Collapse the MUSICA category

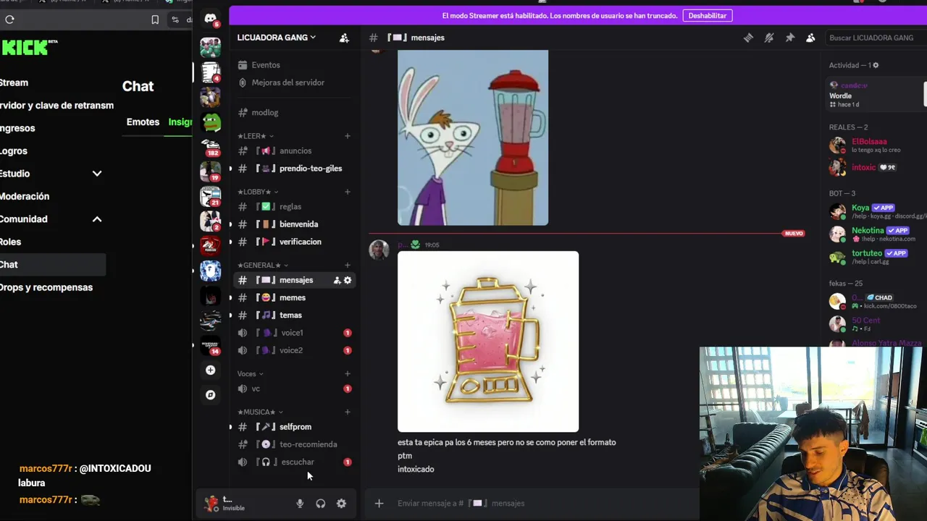click(x=259, y=412)
